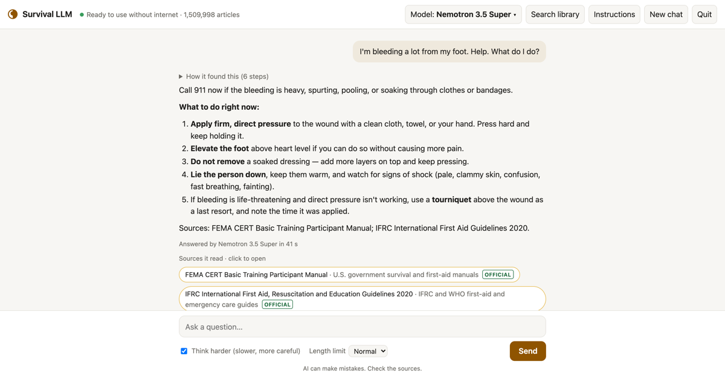This screenshot has height=379, width=725.
Task: Toggle the Think harder checkbox
Action: [184, 351]
